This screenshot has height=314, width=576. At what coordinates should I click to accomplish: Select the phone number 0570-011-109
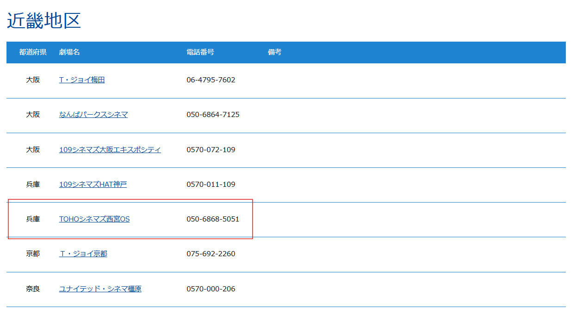click(x=211, y=185)
